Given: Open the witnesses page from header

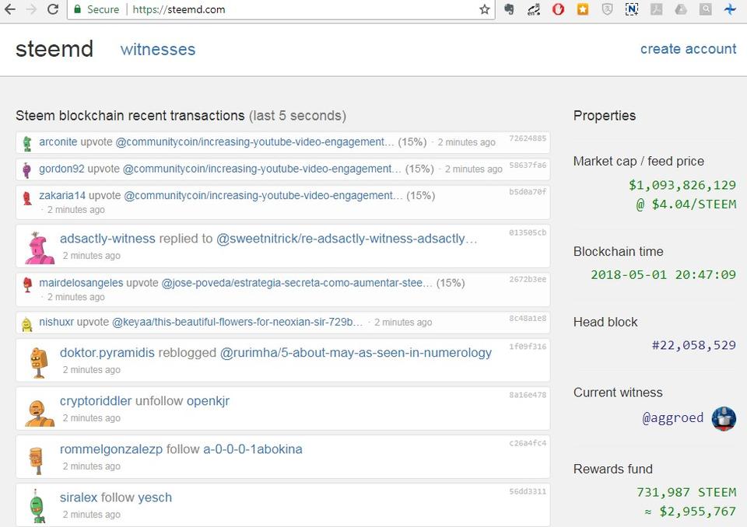Looking at the screenshot, I should pos(158,50).
